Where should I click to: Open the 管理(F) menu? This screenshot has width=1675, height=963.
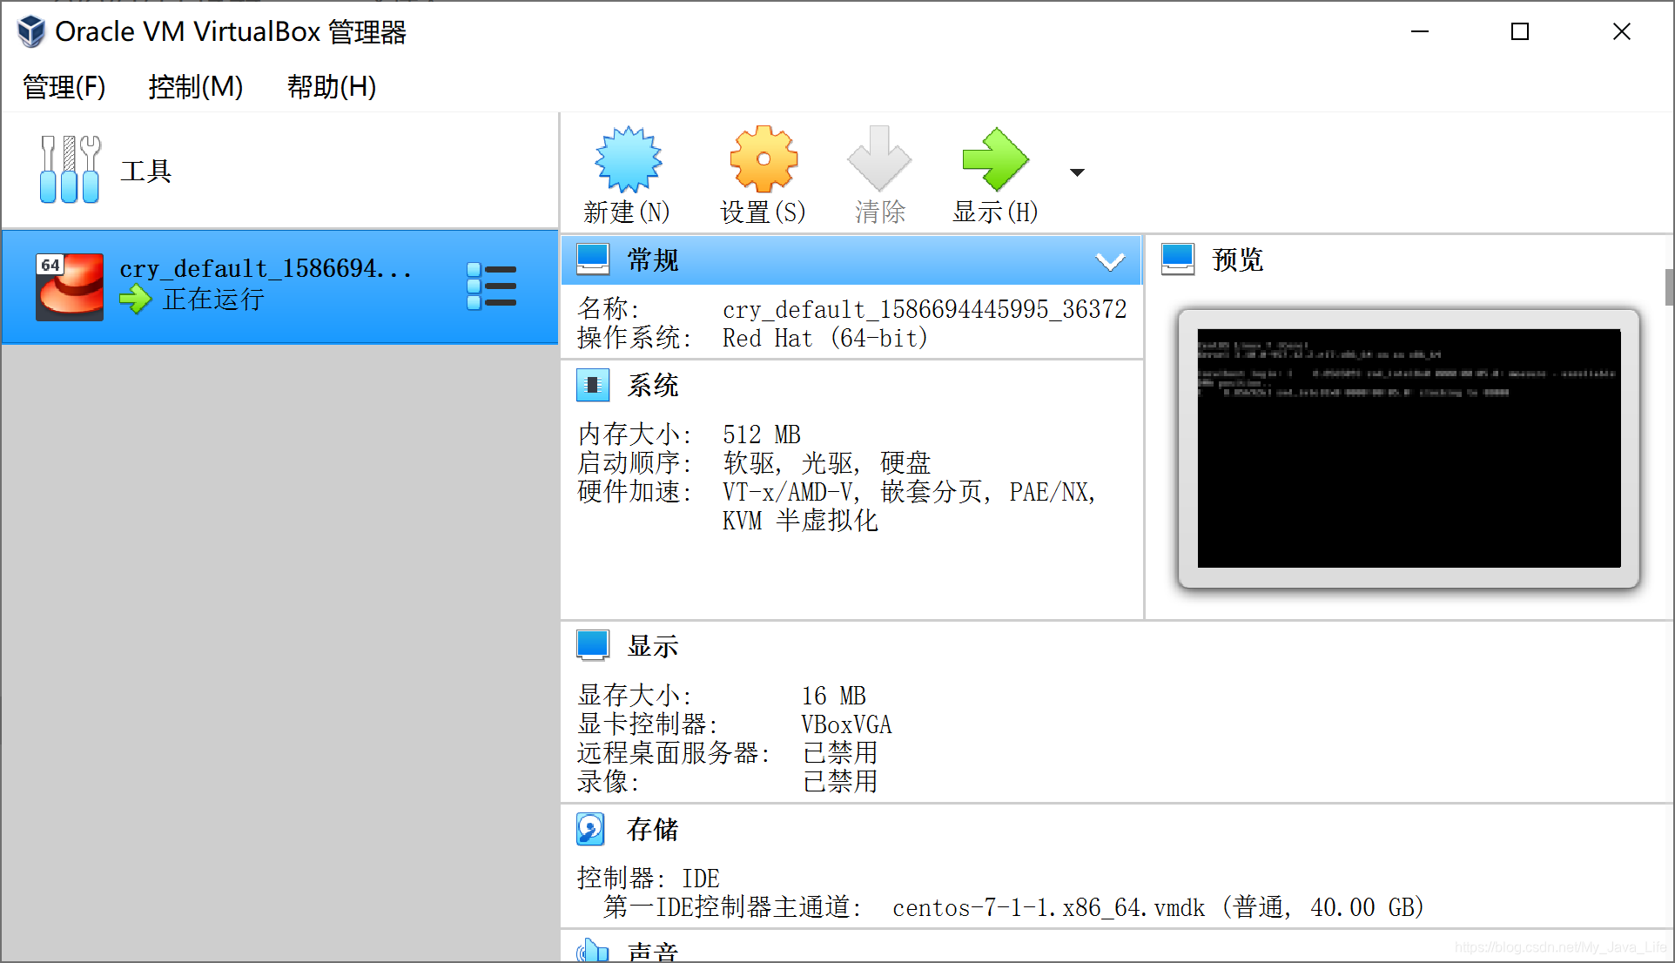coord(64,87)
